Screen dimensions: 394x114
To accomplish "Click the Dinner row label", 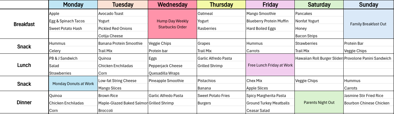I will tap(24, 102).
